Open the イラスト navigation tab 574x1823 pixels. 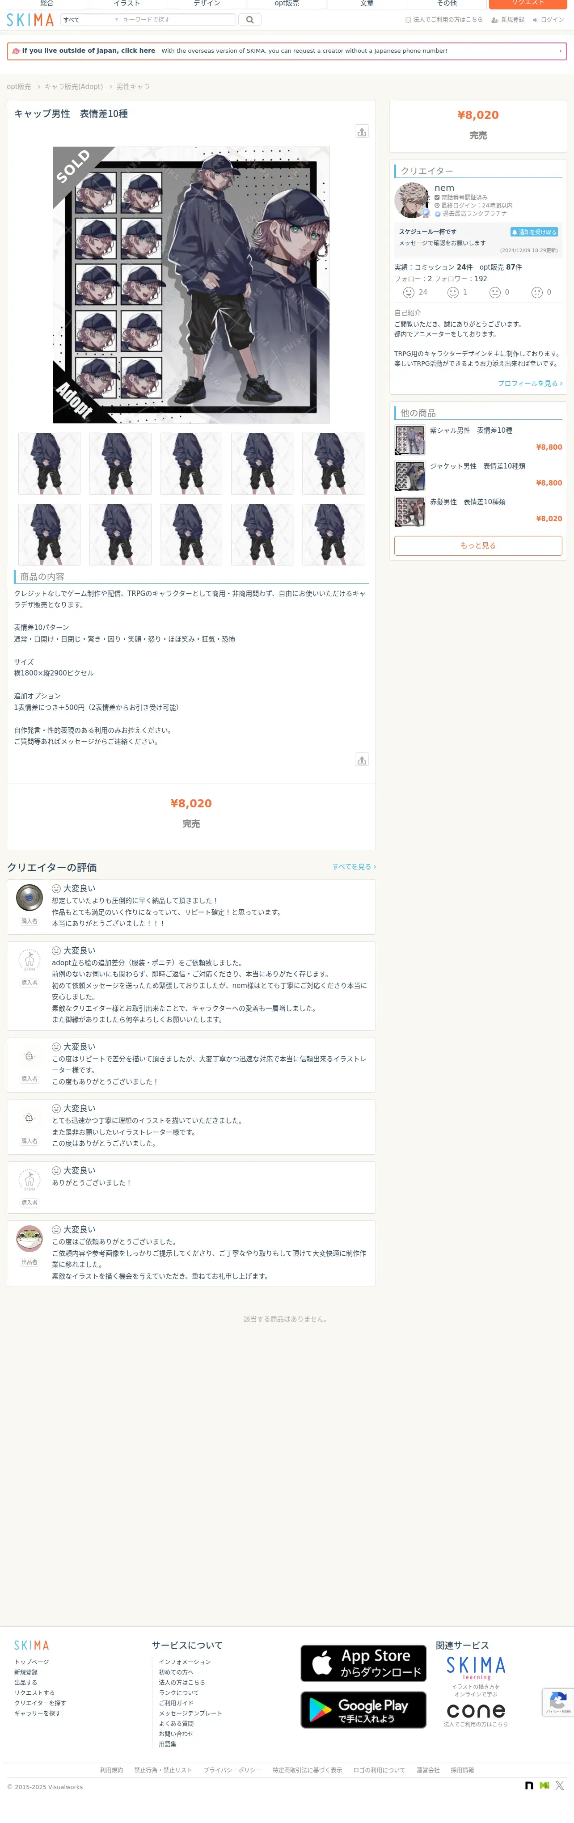127,4
